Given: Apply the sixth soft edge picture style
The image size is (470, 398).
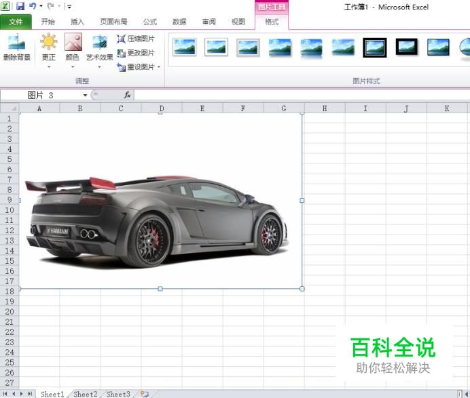Looking at the screenshot, I should 343,47.
